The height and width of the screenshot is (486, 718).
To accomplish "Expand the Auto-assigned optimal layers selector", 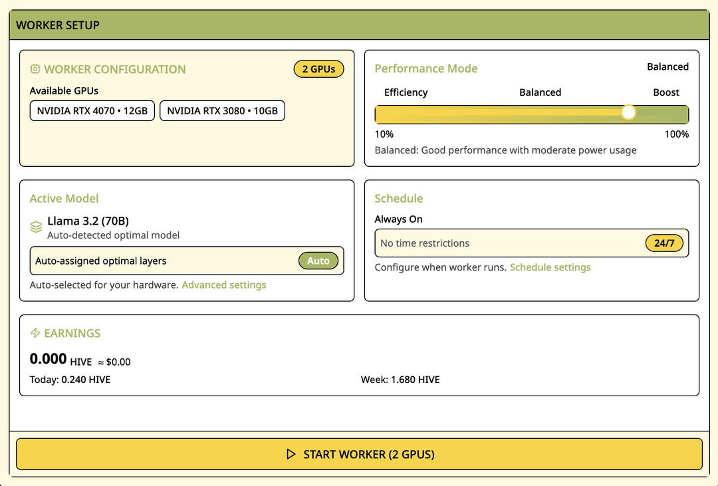I will [186, 261].
